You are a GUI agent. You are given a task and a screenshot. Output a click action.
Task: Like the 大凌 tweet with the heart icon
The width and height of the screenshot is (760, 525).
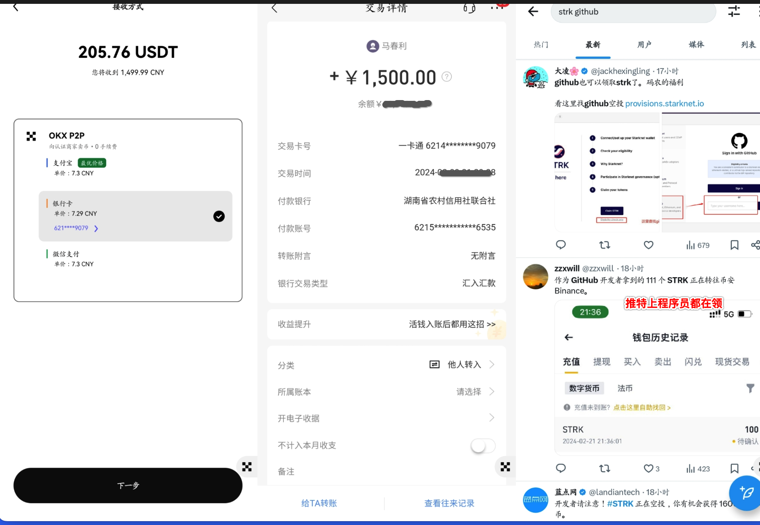(648, 245)
